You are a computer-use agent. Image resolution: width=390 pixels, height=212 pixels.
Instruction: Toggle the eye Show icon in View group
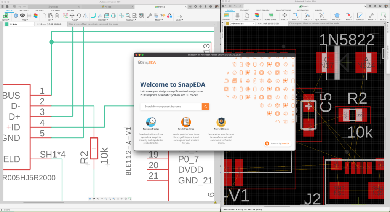[22, 15]
